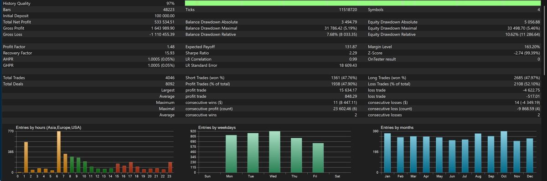
Task: Select the Recovery Factor value 15.93
Action: [170, 53]
